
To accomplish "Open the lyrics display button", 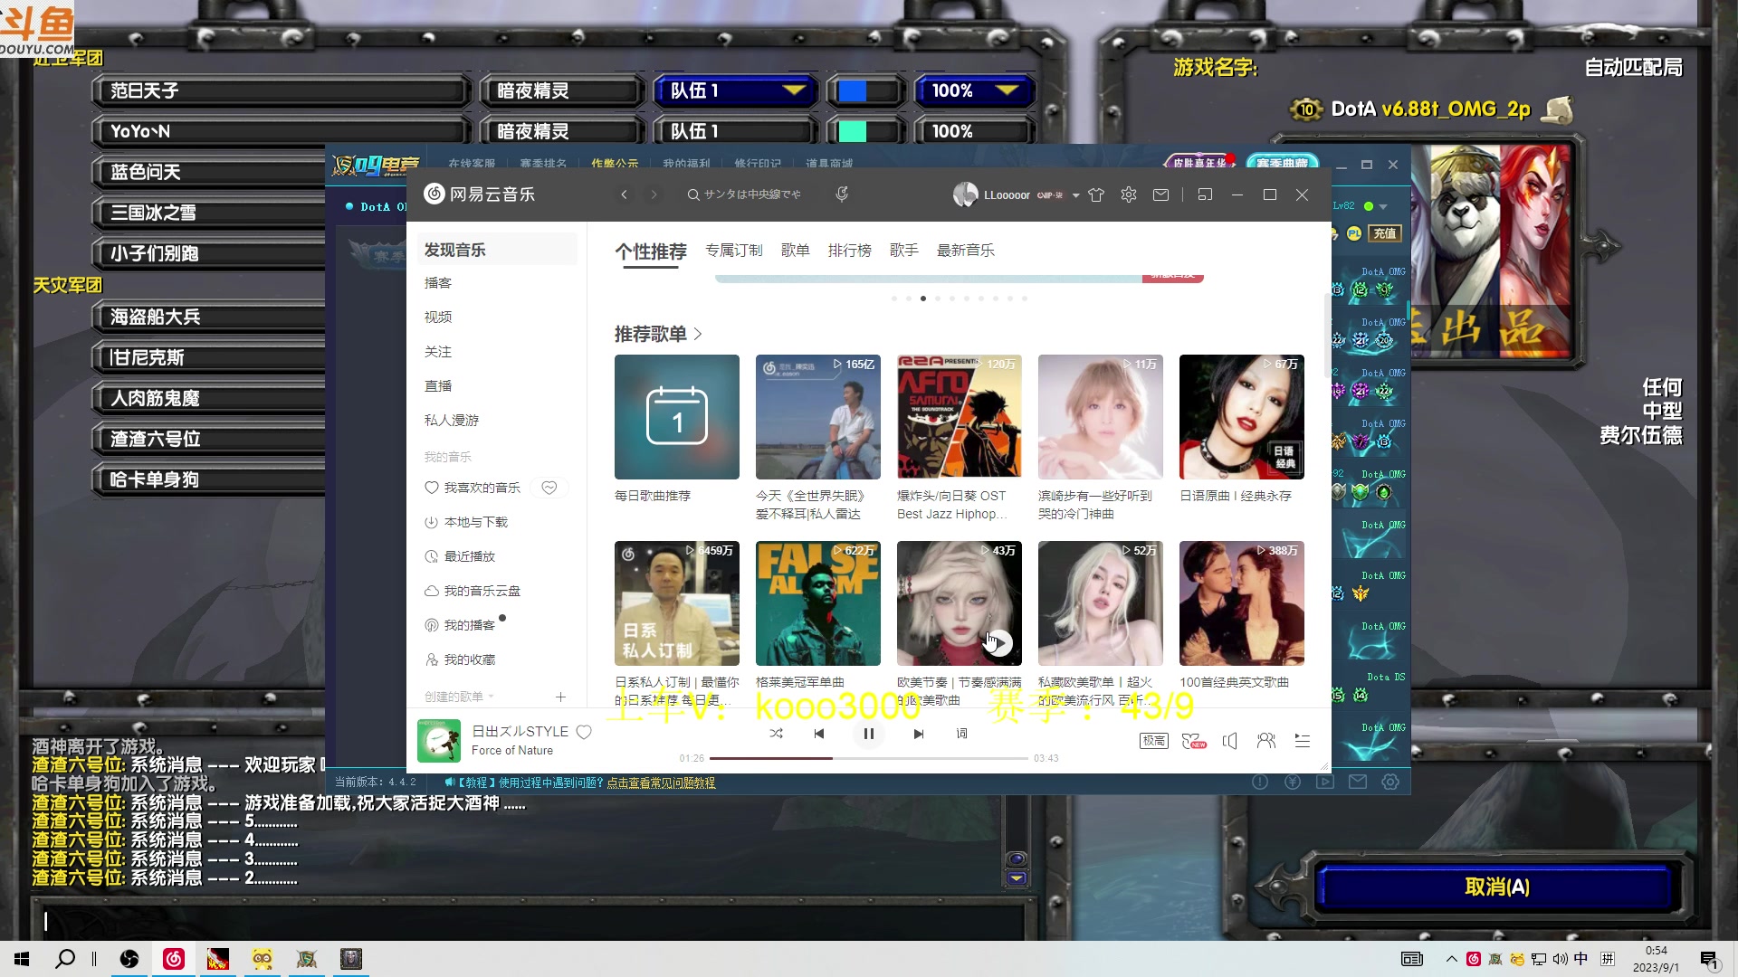I will click(x=961, y=734).
